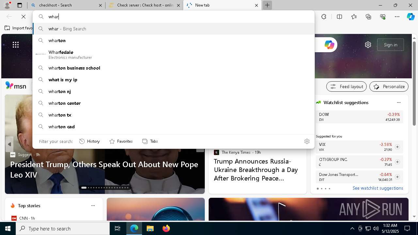Image resolution: width=418 pixels, height=235 pixels.
Task: Open the DOW index row
Action: (359, 117)
